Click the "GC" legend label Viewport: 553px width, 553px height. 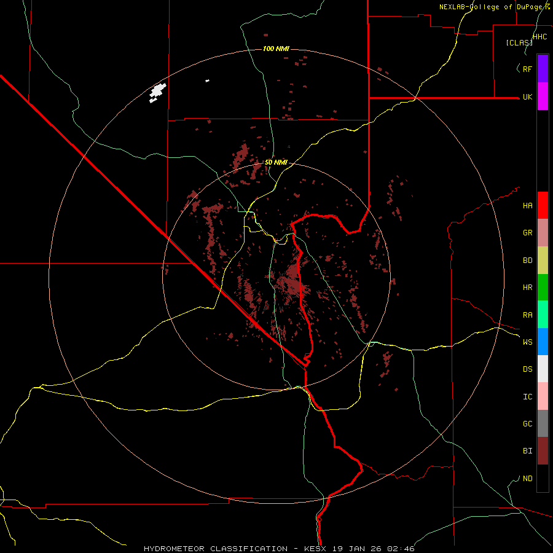(x=527, y=424)
